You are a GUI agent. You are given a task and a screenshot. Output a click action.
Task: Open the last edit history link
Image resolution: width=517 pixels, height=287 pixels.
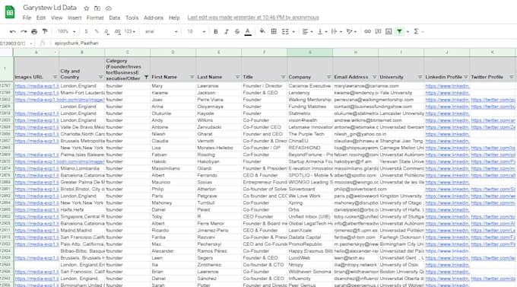click(253, 18)
